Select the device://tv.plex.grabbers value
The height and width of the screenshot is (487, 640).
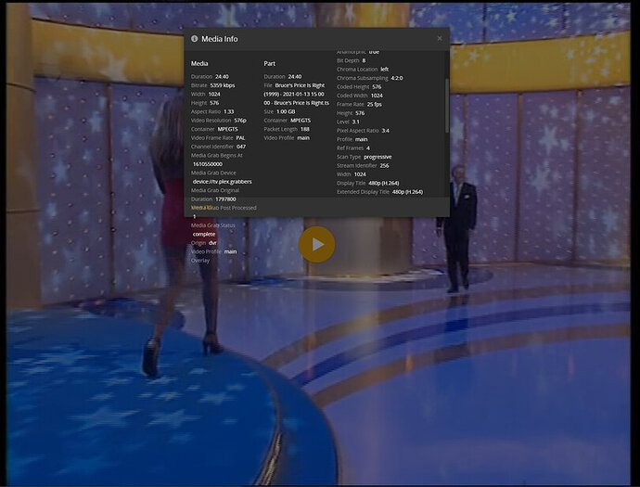(x=222, y=182)
